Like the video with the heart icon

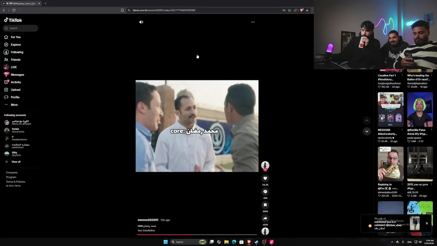[x=265, y=178]
